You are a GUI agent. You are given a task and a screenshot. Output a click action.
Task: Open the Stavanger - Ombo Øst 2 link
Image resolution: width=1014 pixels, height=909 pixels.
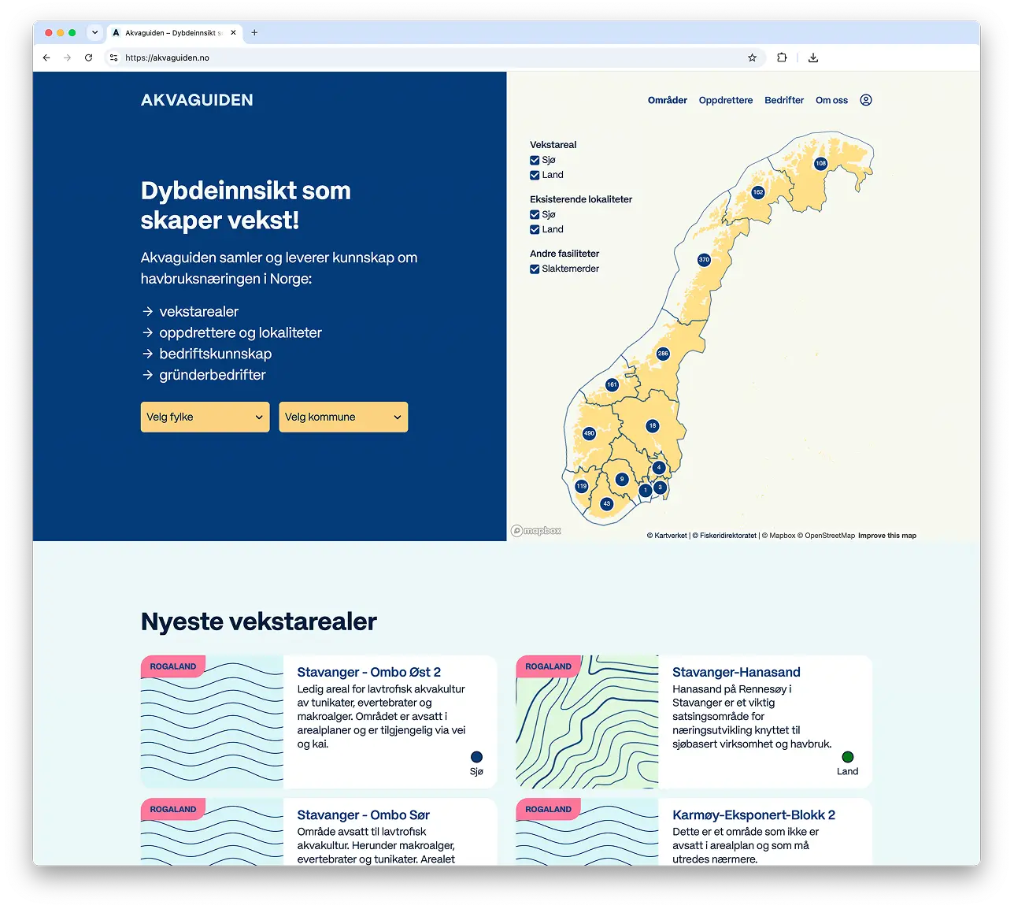click(368, 672)
